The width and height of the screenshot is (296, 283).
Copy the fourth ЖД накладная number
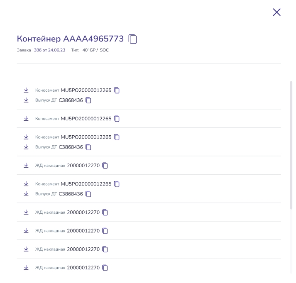(105, 249)
